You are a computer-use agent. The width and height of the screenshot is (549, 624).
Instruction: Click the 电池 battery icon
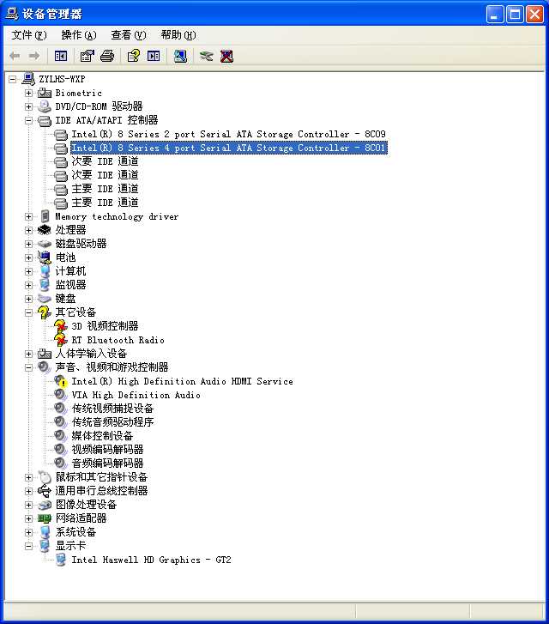(45, 257)
